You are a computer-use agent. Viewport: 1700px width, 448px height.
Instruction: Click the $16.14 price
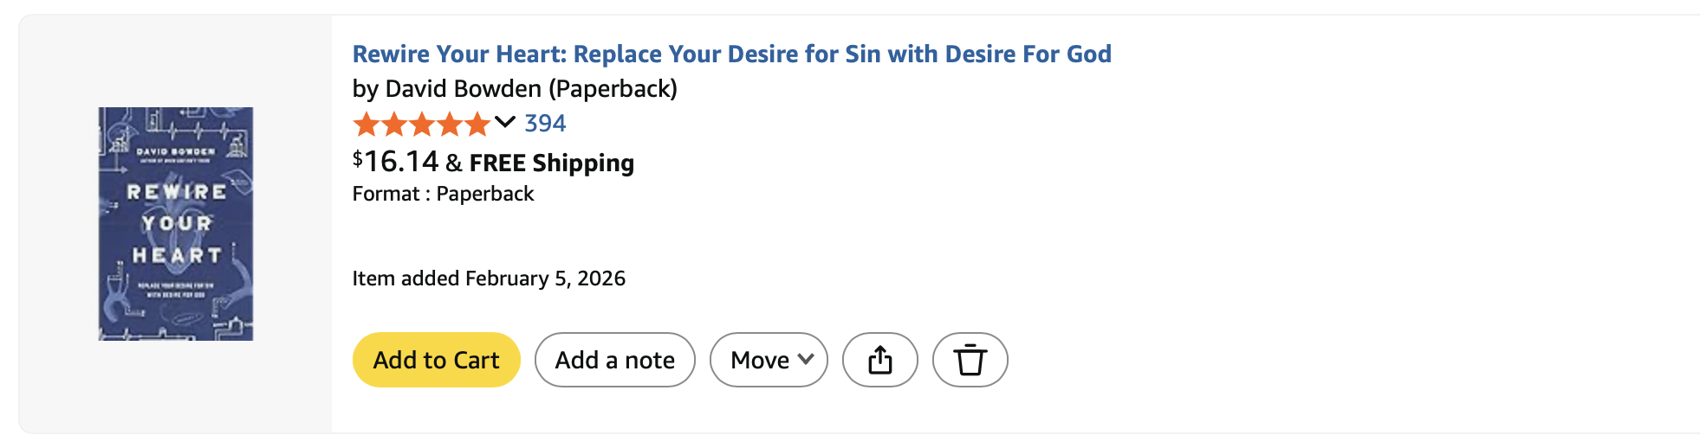[396, 162]
